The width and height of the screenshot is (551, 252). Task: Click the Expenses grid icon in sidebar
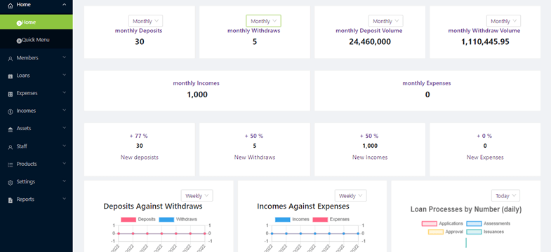(11, 94)
